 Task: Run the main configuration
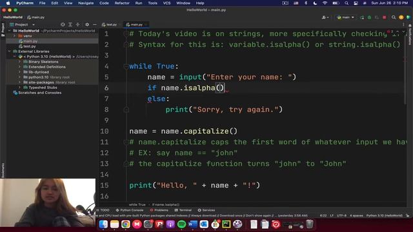[362, 17]
